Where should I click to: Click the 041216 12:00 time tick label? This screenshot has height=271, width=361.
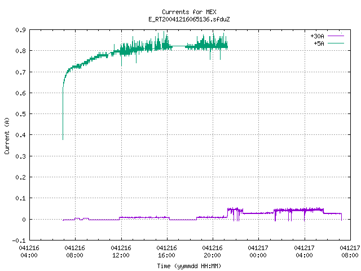(121, 252)
